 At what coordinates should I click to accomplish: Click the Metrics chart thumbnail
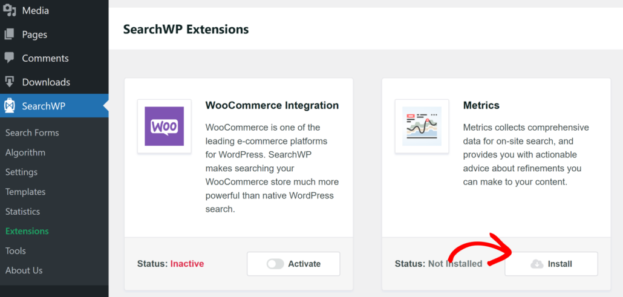(422, 126)
